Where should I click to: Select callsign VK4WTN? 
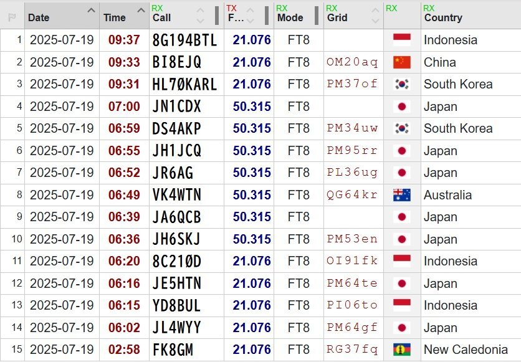(x=177, y=195)
